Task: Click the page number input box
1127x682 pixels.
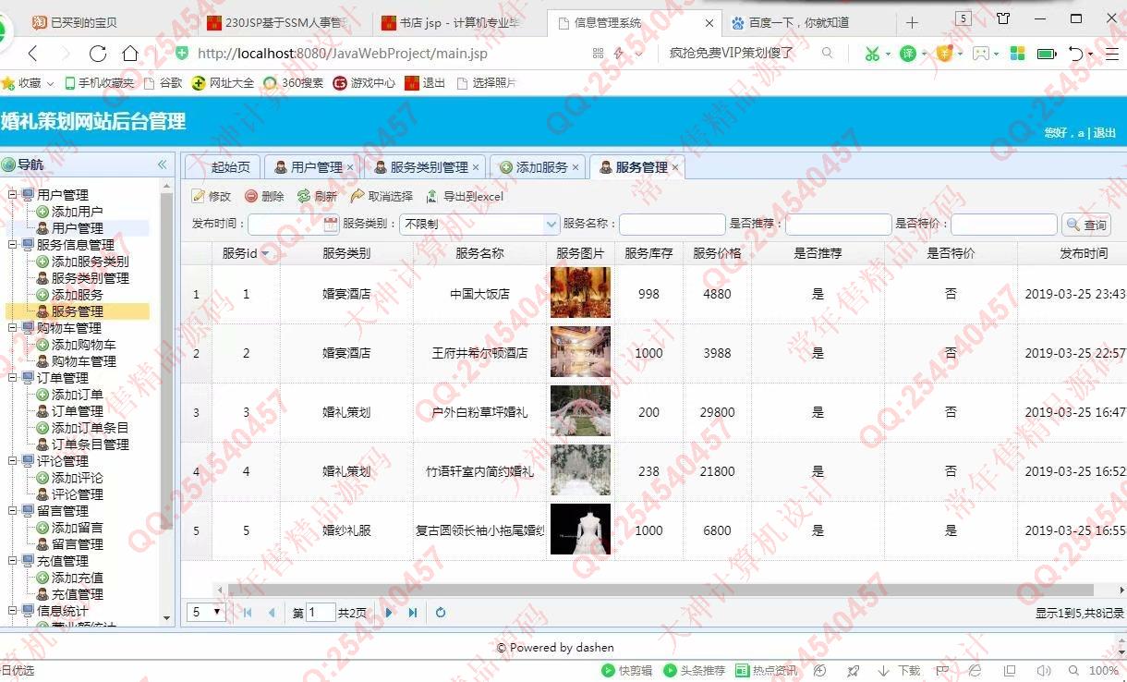Action: tap(321, 612)
